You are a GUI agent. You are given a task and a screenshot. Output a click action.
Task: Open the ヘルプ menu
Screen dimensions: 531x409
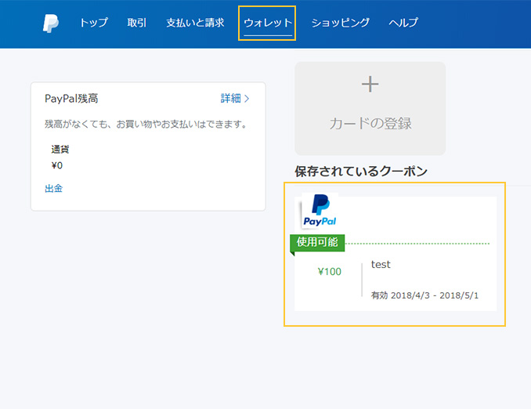click(x=403, y=23)
